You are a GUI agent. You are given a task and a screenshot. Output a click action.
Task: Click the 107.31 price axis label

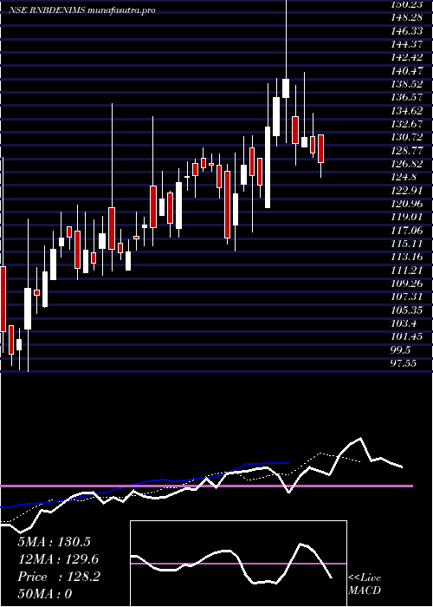tap(408, 296)
